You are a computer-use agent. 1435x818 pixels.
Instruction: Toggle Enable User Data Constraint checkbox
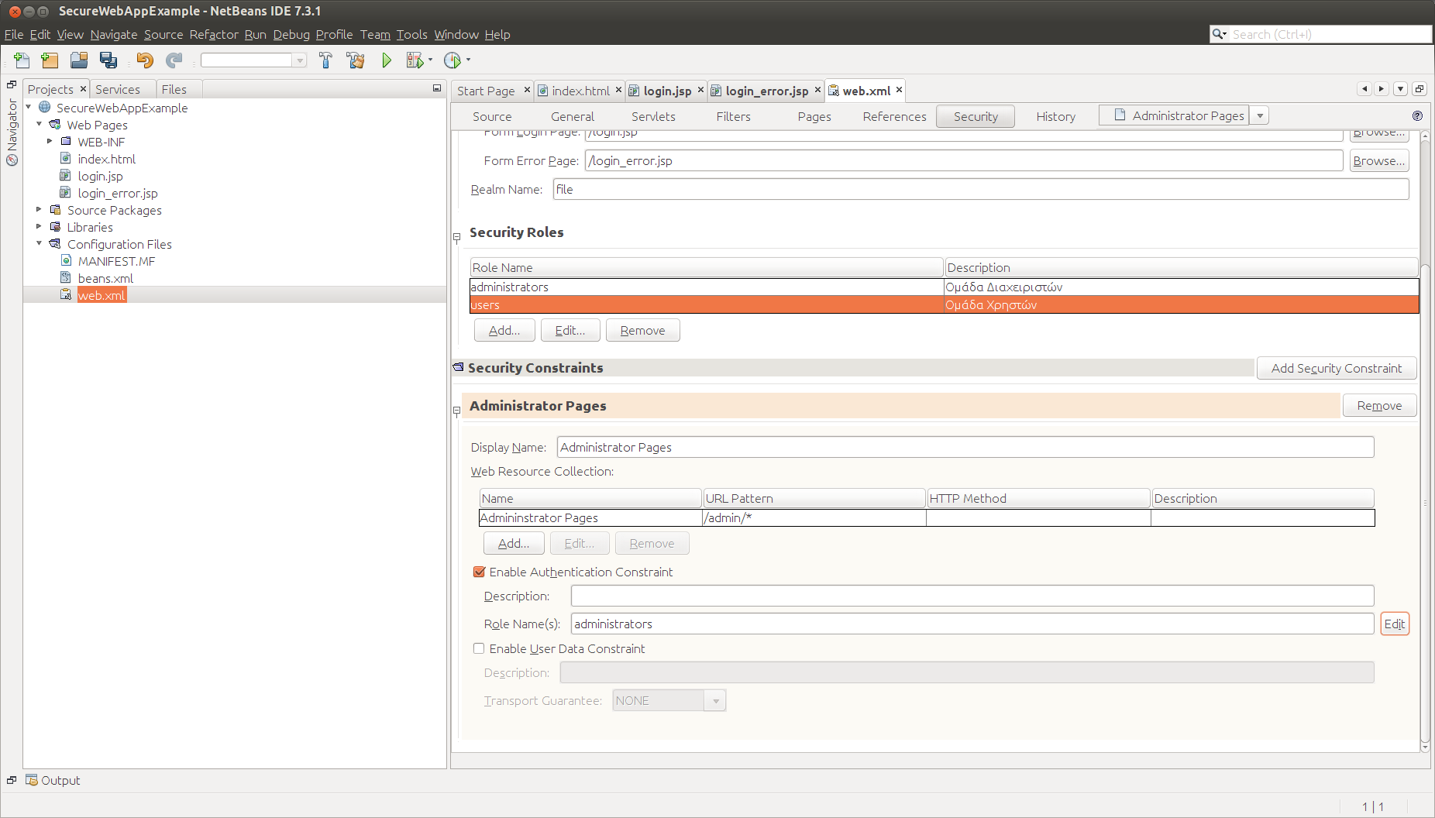479,648
